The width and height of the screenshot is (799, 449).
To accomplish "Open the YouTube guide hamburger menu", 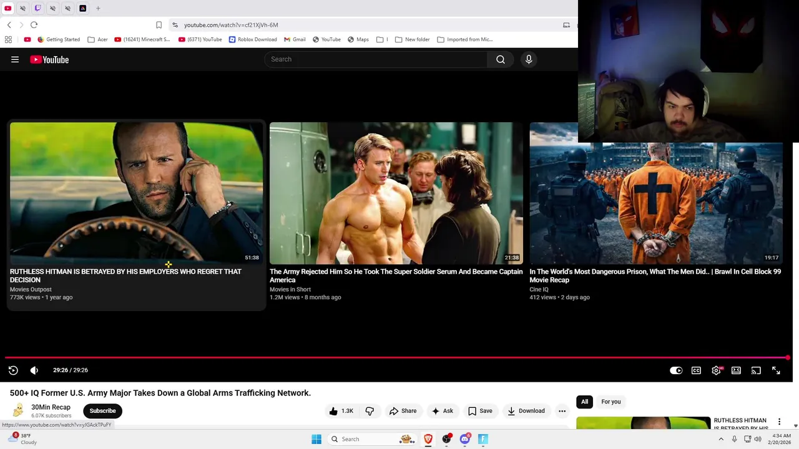I will point(15,59).
